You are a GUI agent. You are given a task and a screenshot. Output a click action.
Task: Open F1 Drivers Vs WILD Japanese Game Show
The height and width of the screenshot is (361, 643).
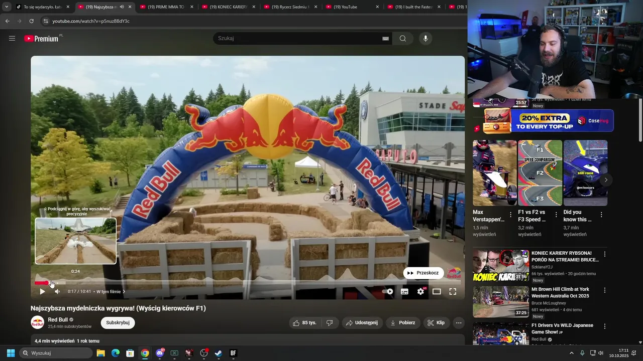pyautogui.click(x=563, y=328)
